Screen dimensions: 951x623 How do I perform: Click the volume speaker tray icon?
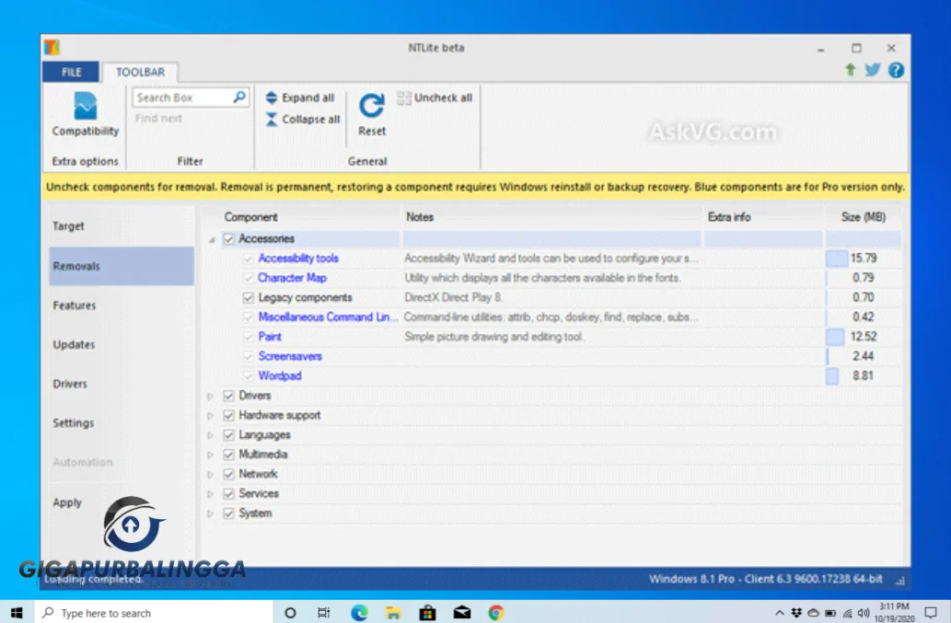tap(864, 613)
